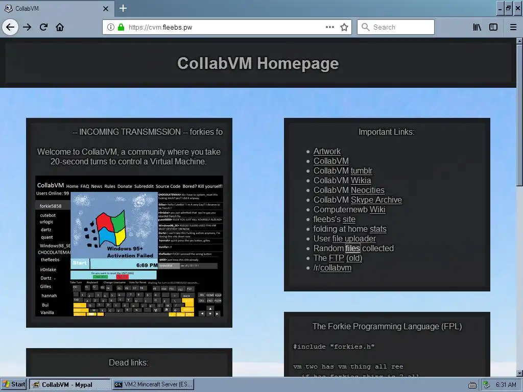Click the Dead links heading
The image size is (523, 392).
point(129,362)
